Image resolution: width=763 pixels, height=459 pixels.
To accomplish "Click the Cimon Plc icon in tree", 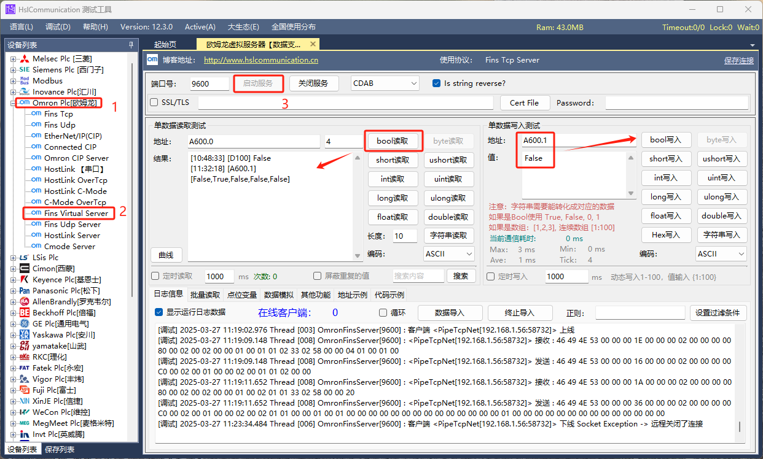I will [x=25, y=269].
